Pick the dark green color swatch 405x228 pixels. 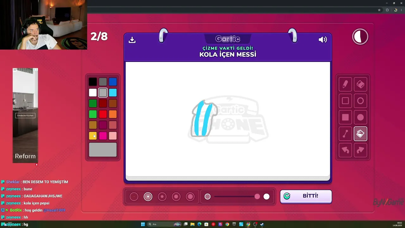[93, 104]
